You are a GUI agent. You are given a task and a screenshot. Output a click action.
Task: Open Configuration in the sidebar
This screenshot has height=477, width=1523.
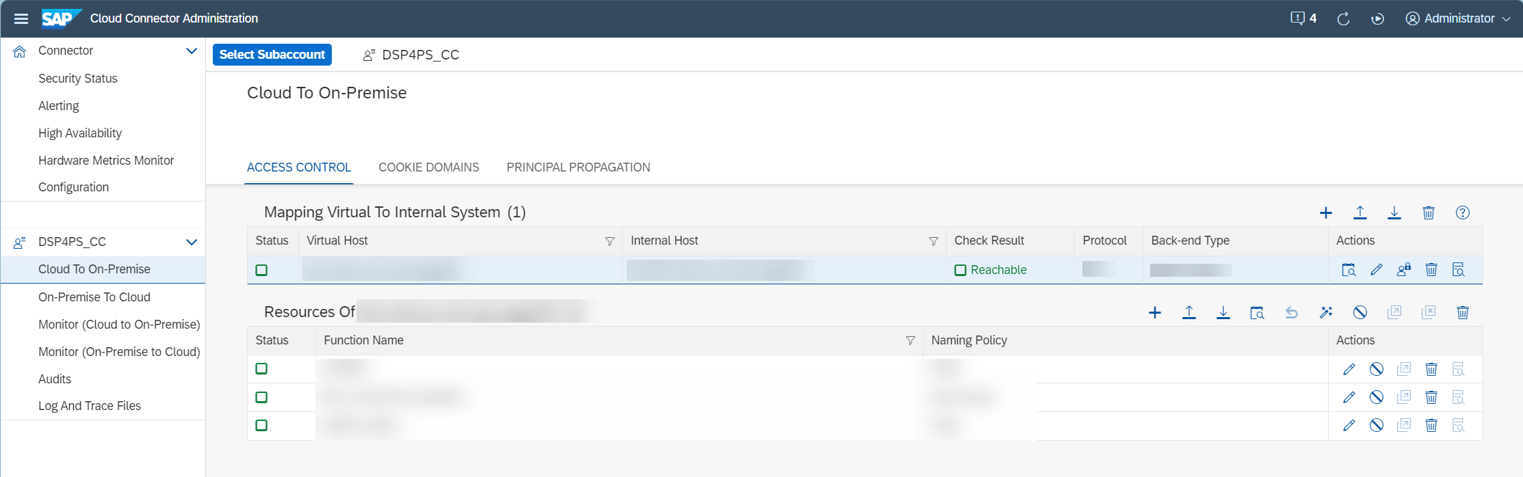[73, 187]
